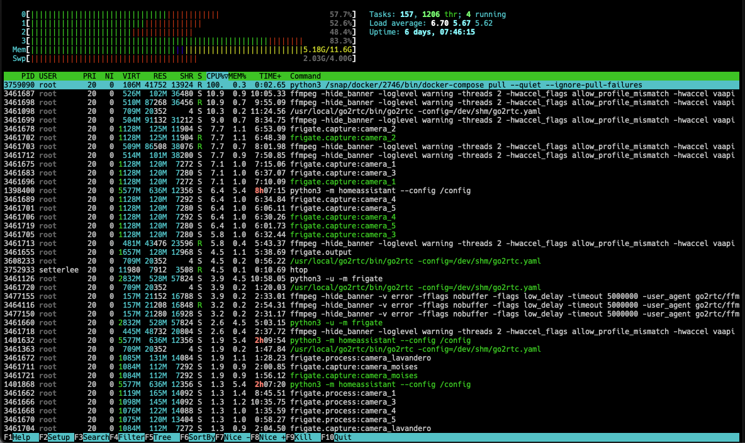Open Kill signal menu via F9Kill
The width and height of the screenshot is (745, 443).
click(299, 437)
